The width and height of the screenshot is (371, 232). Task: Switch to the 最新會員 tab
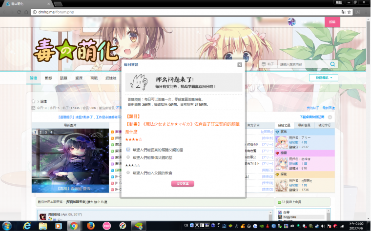click(x=304, y=125)
